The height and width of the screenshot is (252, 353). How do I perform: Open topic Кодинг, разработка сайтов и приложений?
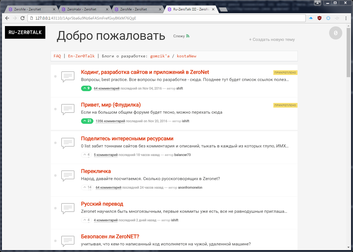point(145,72)
